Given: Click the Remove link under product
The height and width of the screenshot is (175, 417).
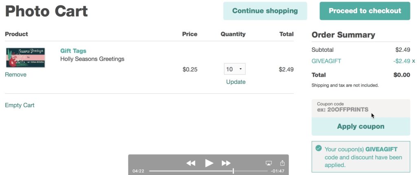Looking at the screenshot, I should click(x=16, y=75).
